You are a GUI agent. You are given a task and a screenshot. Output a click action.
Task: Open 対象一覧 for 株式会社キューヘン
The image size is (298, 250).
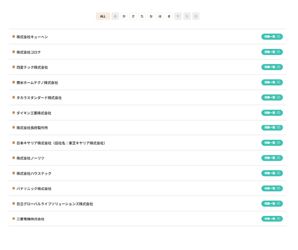pyautogui.click(x=272, y=37)
